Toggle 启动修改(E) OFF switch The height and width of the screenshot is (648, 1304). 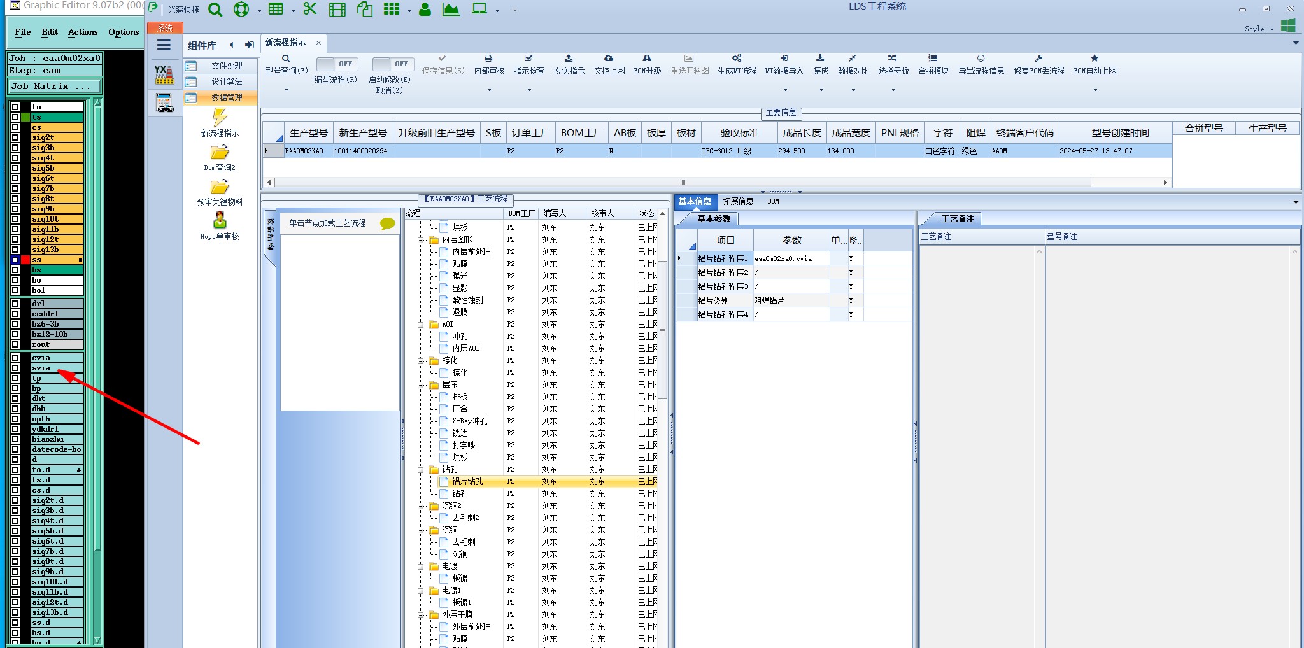click(393, 64)
